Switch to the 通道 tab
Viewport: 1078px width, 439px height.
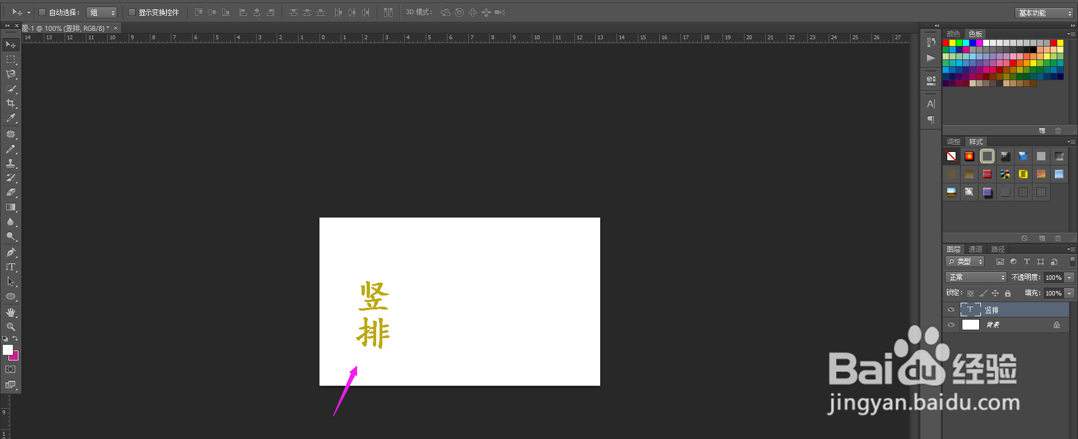pyautogui.click(x=975, y=249)
